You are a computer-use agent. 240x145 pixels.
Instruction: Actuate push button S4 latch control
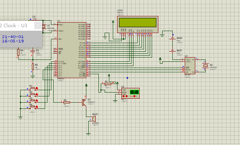[37, 107]
